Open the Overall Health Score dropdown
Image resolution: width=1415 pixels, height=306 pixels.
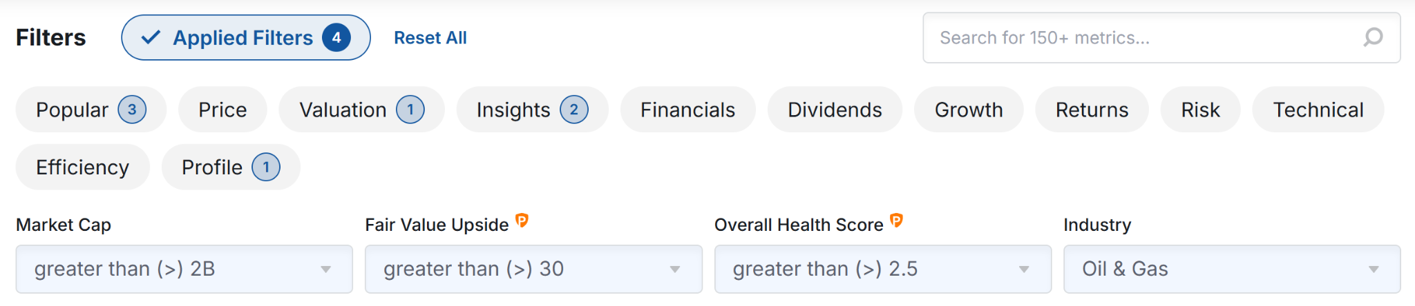click(882, 269)
